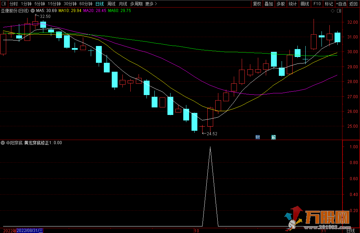
Task: Select the 日线 daily period
Action: 100,4
